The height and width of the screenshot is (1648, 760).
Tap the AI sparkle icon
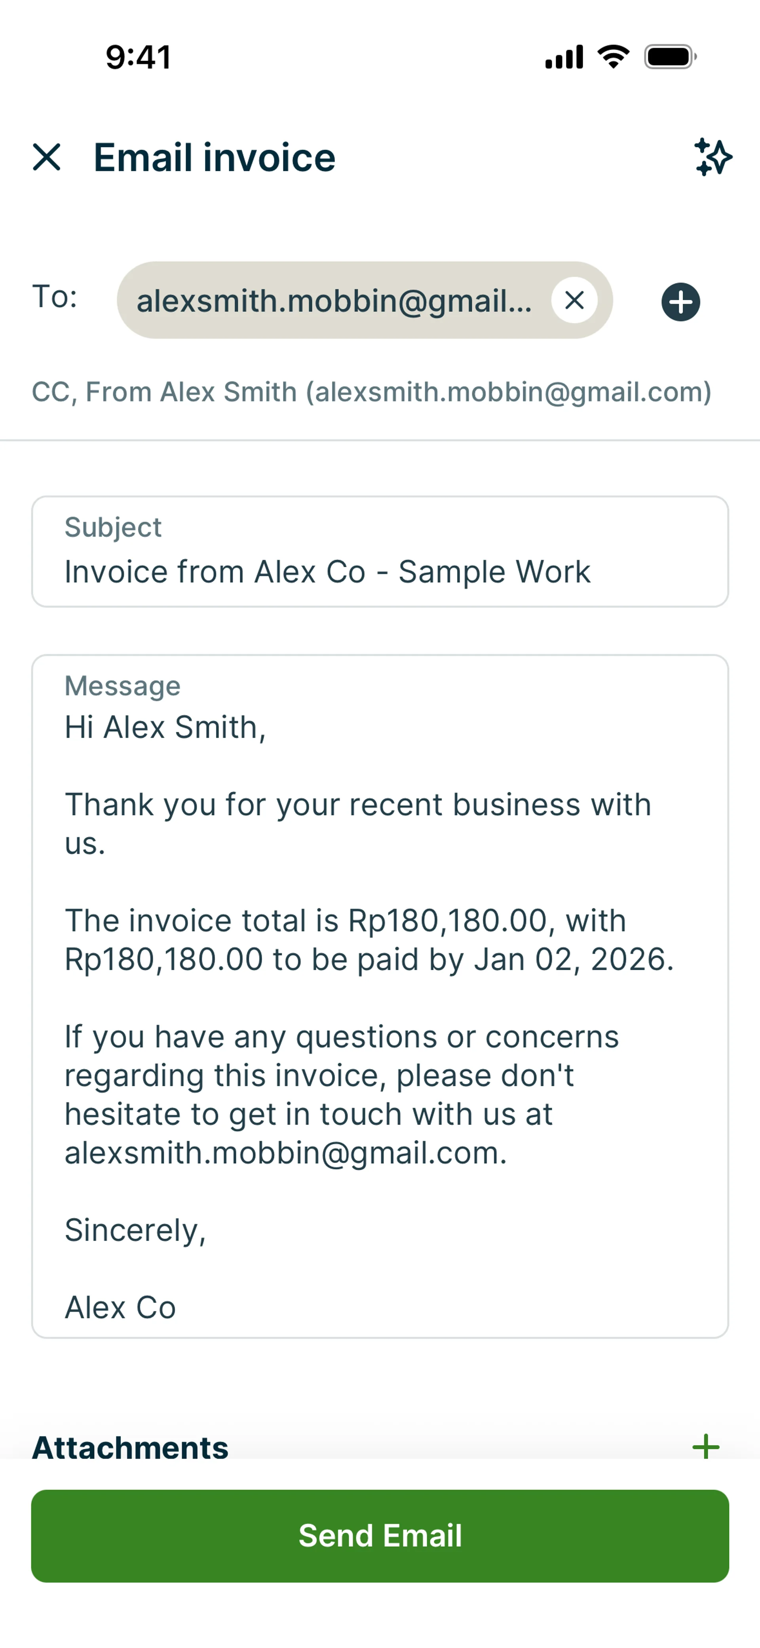pos(712,157)
